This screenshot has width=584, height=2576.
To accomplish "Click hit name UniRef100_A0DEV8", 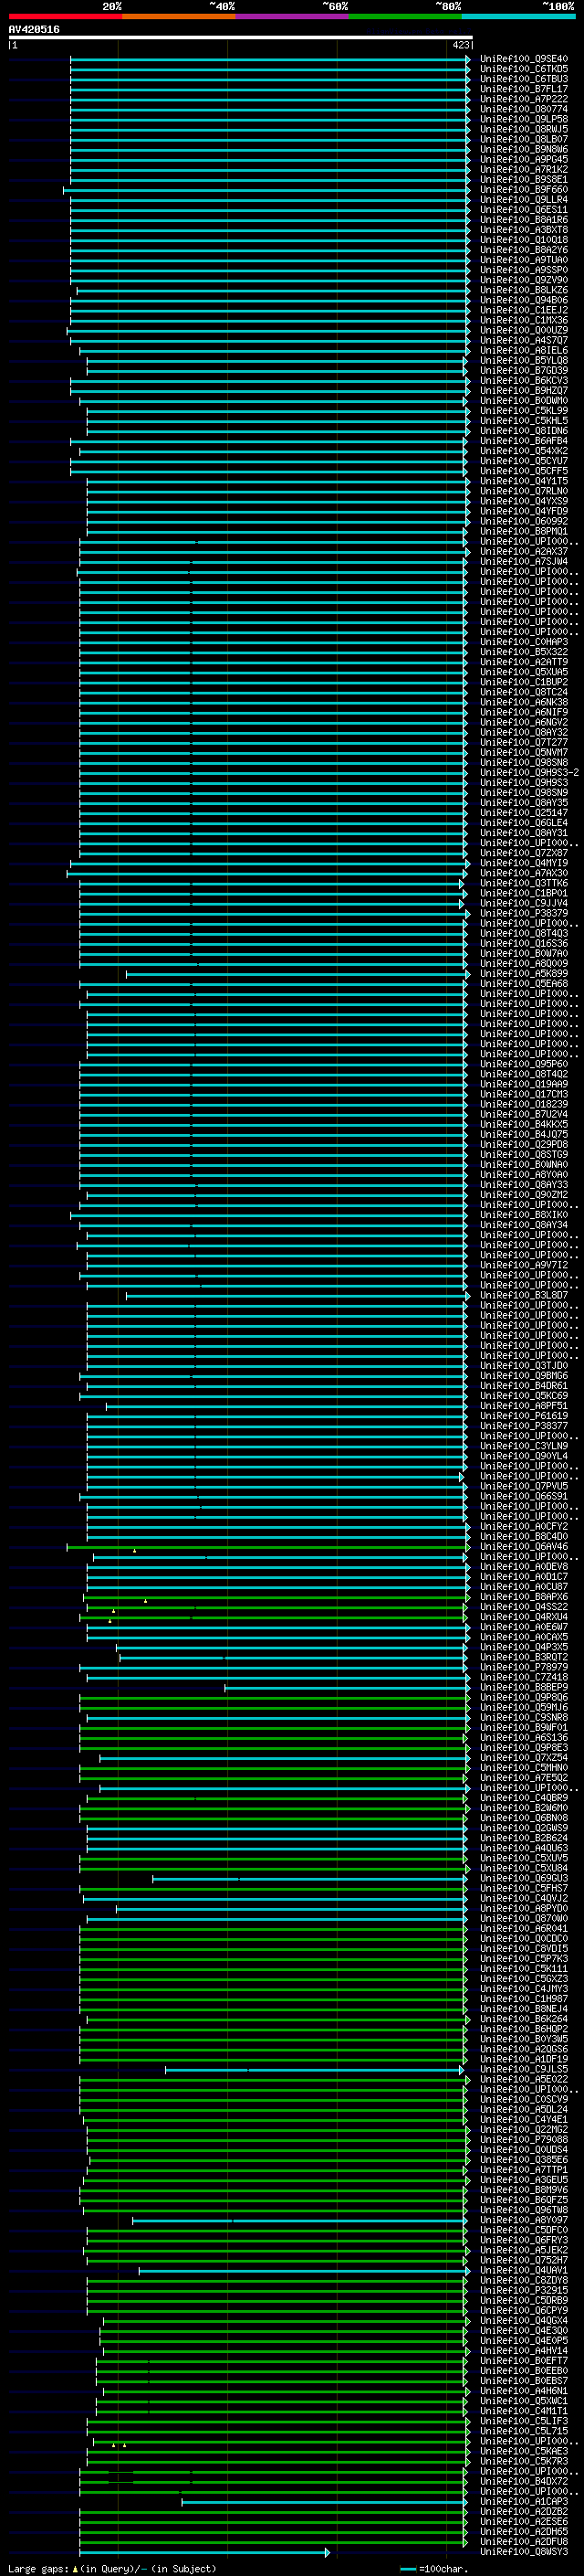I will click(x=523, y=1566).
